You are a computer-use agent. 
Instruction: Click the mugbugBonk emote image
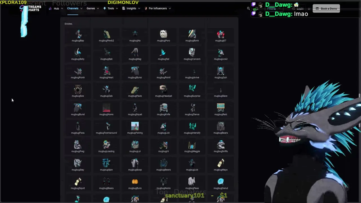(192, 34)
